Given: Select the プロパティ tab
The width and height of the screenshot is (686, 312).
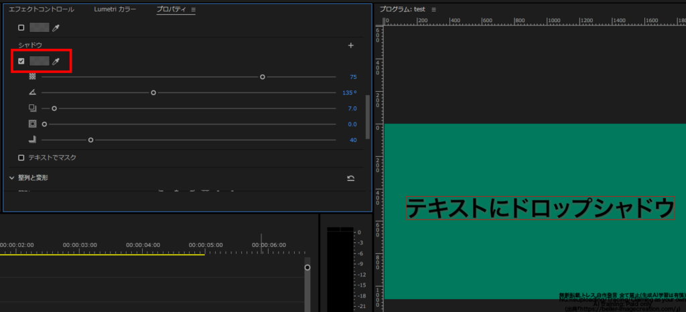Looking at the screenshot, I should pos(171,9).
